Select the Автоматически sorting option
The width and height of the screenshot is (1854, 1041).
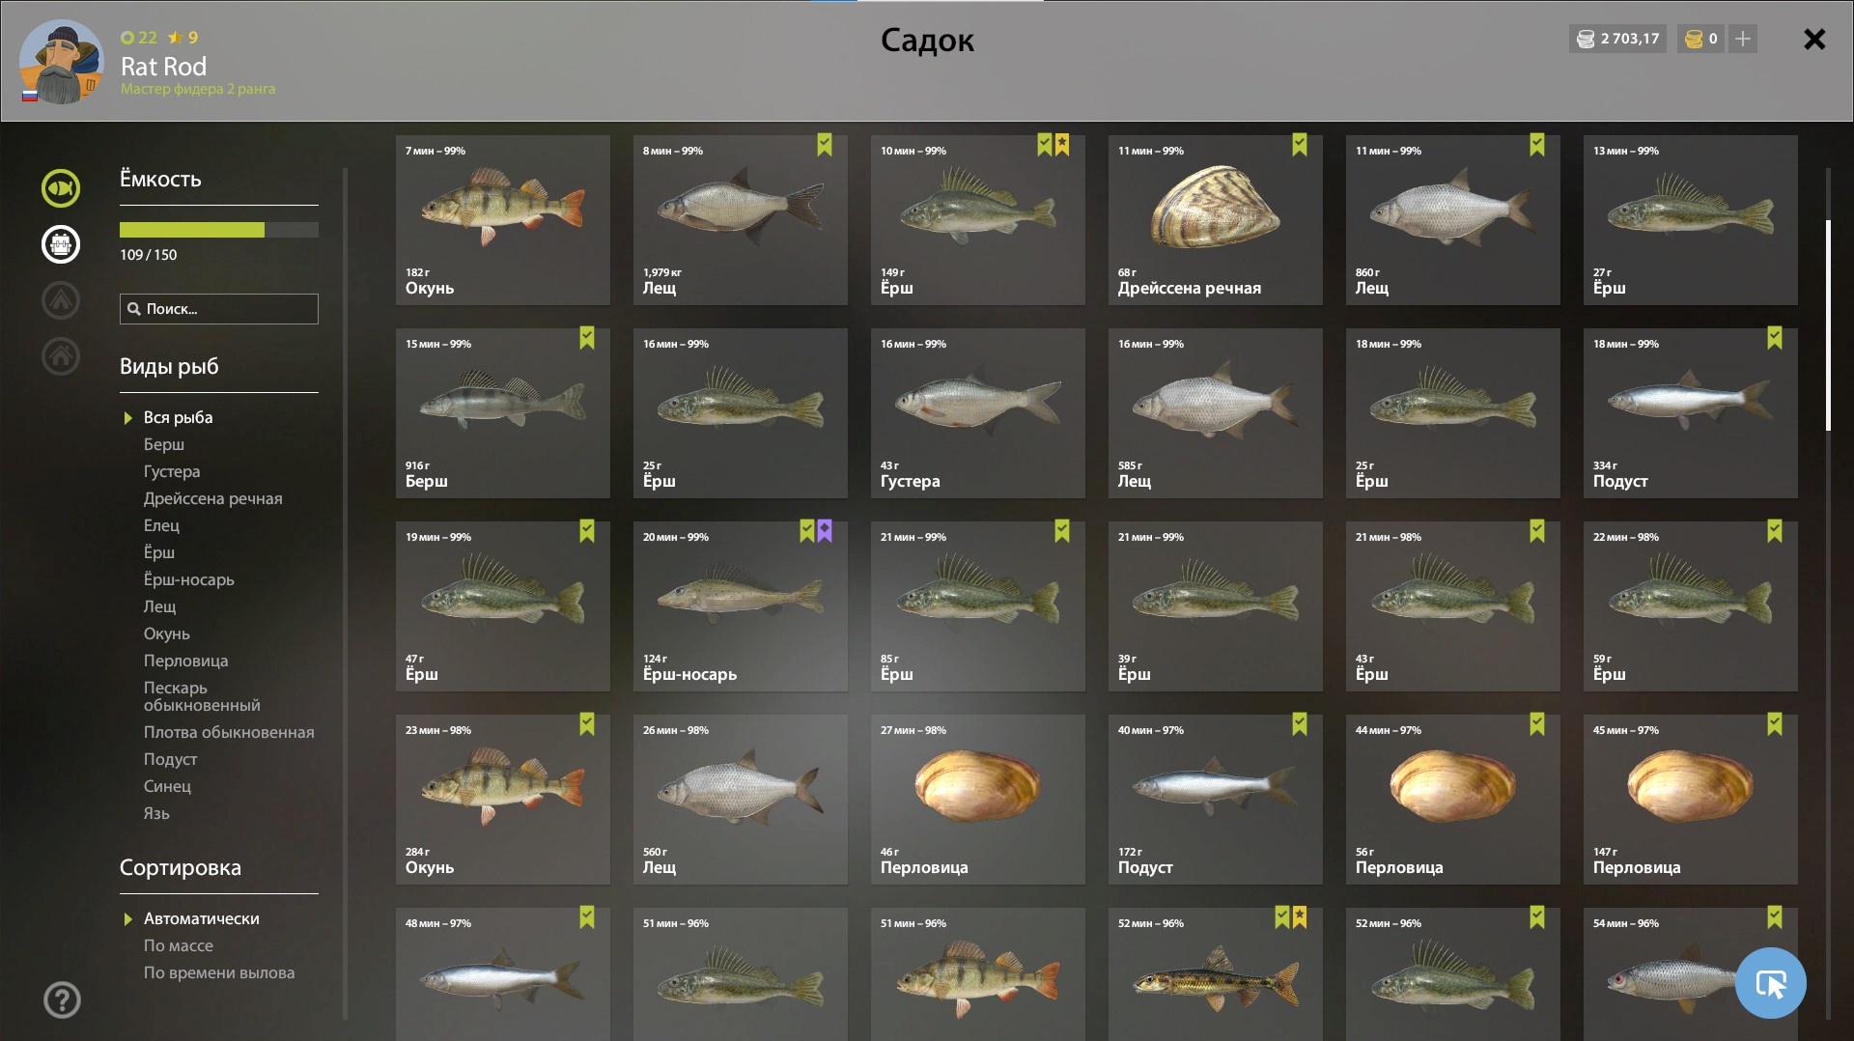point(201,918)
